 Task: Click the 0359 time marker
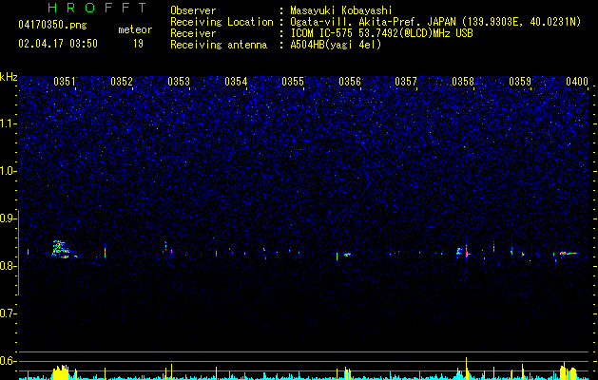[520, 82]
